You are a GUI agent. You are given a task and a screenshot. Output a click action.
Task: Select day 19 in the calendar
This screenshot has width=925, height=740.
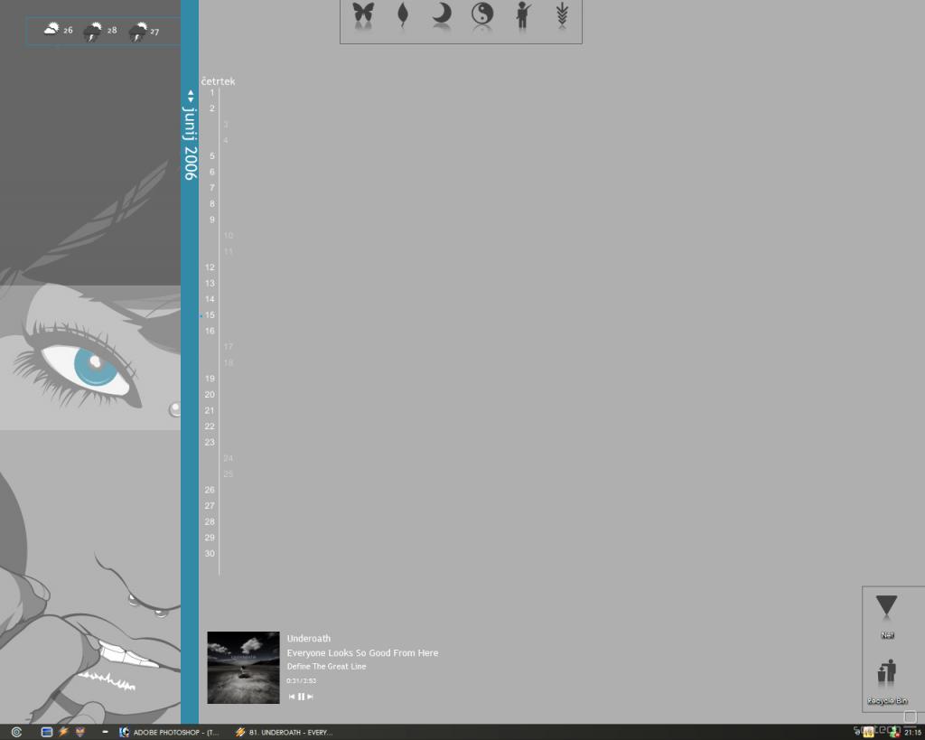click(x=210, y=379)
